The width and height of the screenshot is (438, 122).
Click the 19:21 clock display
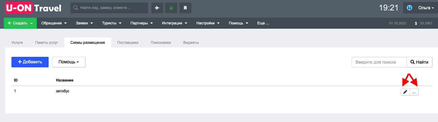(388, 8)
